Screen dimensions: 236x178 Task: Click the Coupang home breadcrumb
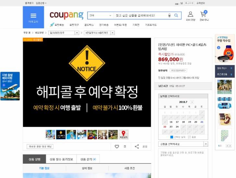coord(27,33)
